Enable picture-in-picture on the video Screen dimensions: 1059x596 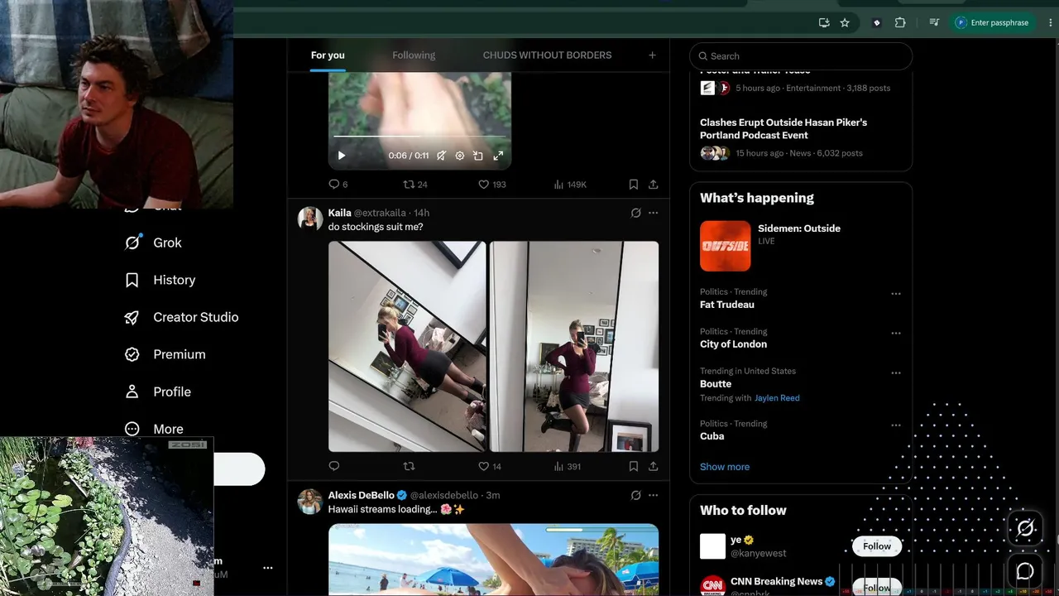(x=478, y=156)
